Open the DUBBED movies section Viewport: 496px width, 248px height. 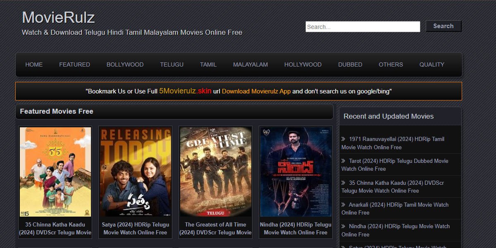[x=350, y=64]
